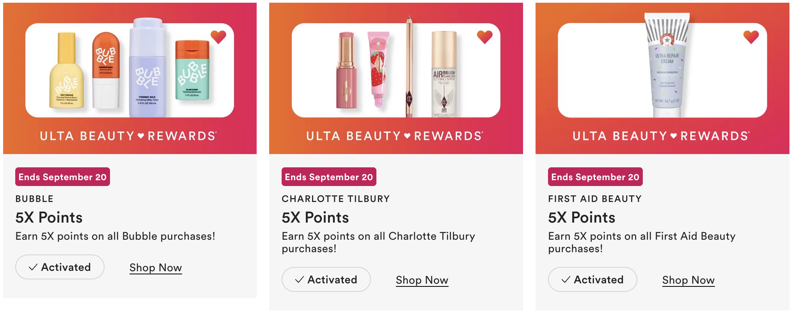Image resolution: width=791 pixels, height=316 pixels.
Task: Follow the Shop Now link for Charlotte Tilbury
Action: [422, 280]
